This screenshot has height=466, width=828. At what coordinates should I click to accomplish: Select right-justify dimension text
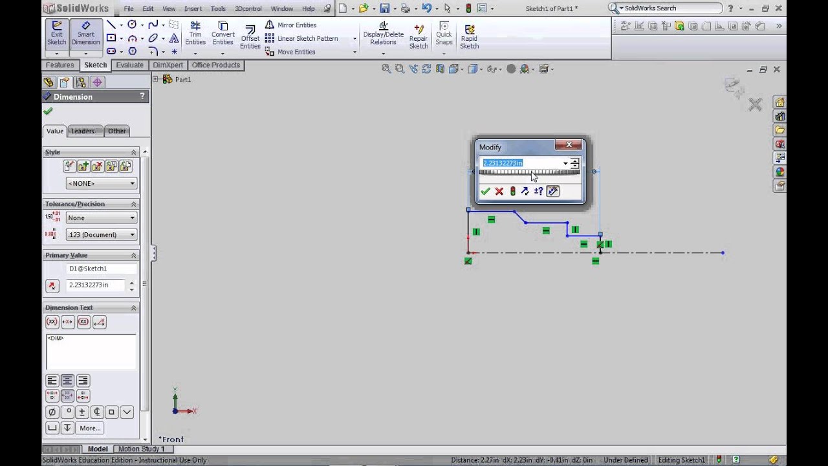(83, 381)
